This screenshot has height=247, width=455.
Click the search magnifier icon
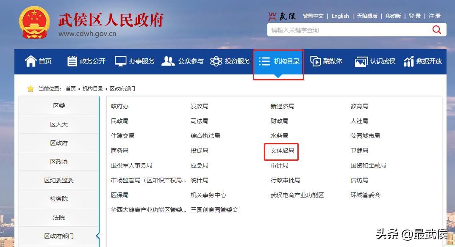pos(436,30)
